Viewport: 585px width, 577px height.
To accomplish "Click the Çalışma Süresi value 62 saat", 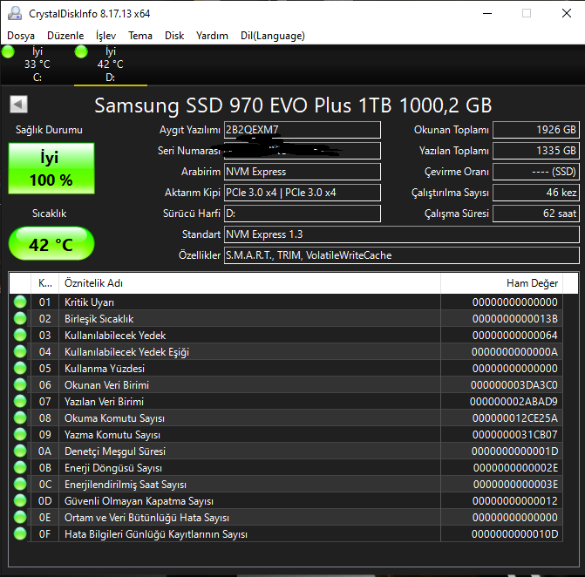I will [536, 214].
